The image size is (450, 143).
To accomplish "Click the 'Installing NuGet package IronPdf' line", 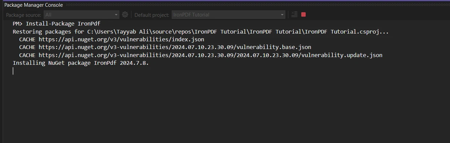I will [81, 63].
